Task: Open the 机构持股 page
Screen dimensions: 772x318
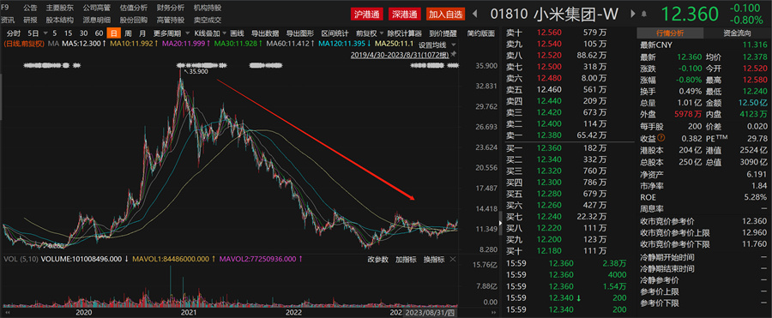Action: point(208,8)
